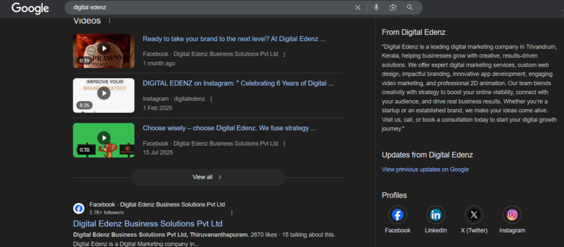Screen dimensions: 564x247
Task: Click 'Updates from Digital Edenz' heading
Action: [x=427, y=155]
